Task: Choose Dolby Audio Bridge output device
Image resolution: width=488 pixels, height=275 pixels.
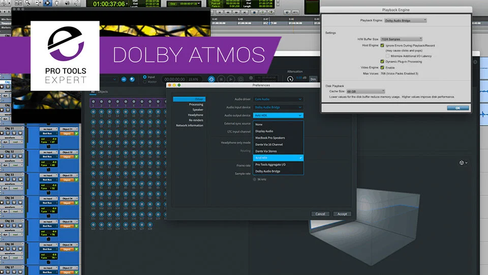Action: [x=278, y=171]
